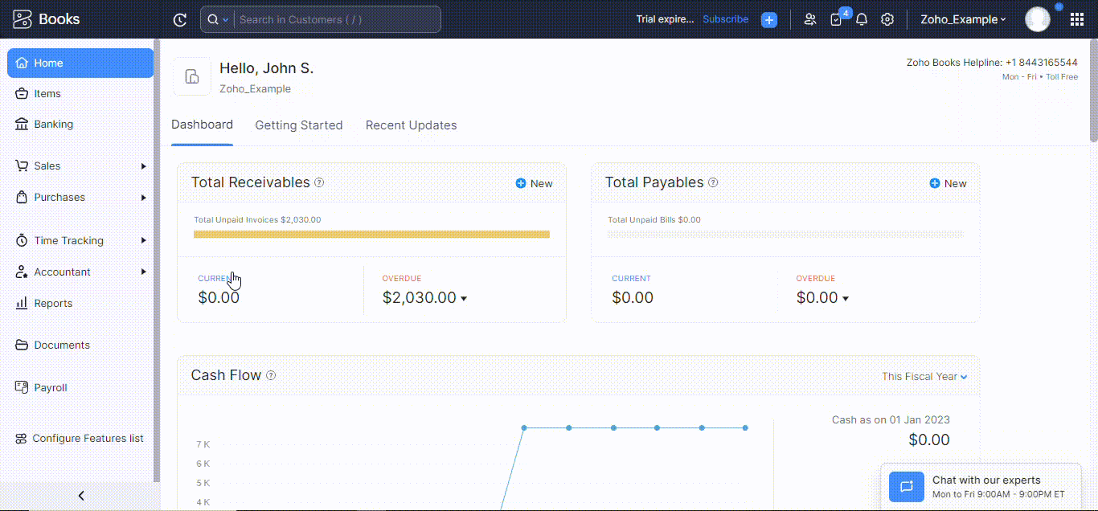Open the Reports section

pyautogui.click(x=54, y=303)
